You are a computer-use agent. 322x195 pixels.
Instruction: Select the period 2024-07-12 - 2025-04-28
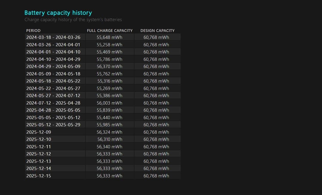click(x=53, y=103)
